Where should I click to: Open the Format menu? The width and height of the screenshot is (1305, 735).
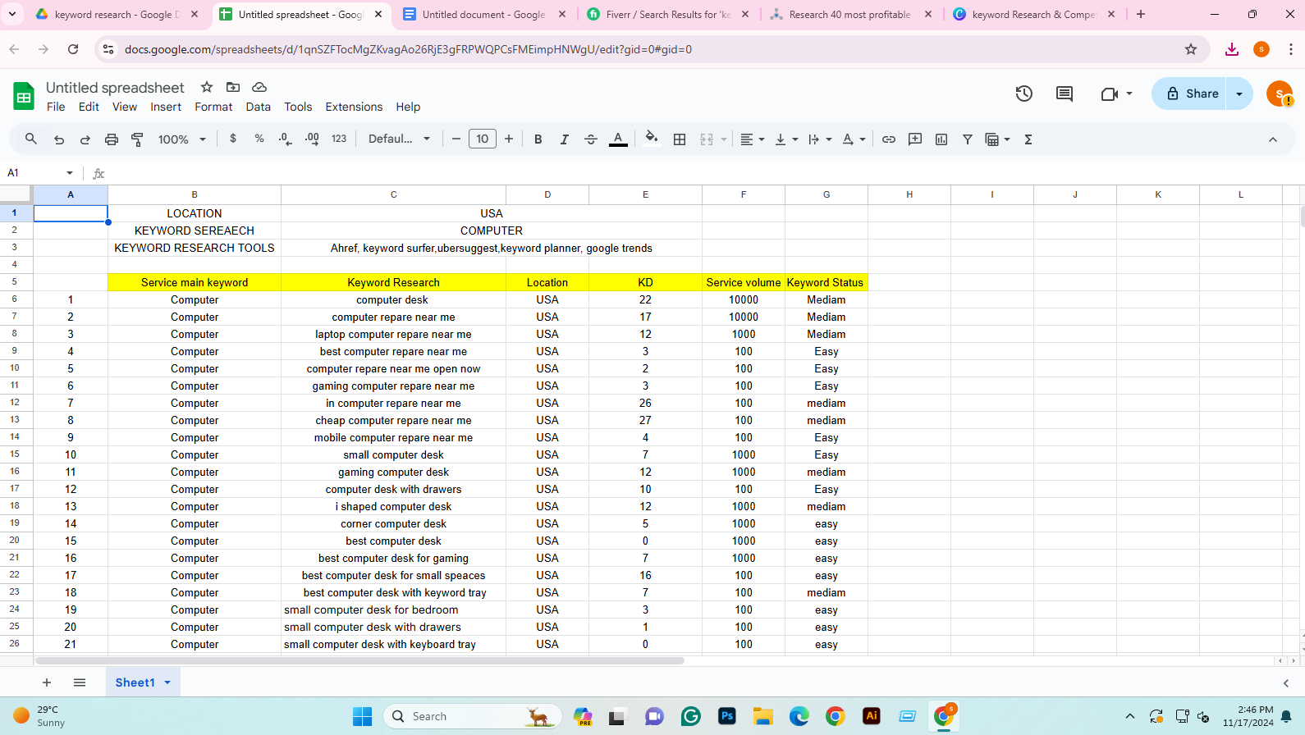(x=213, y=107)
